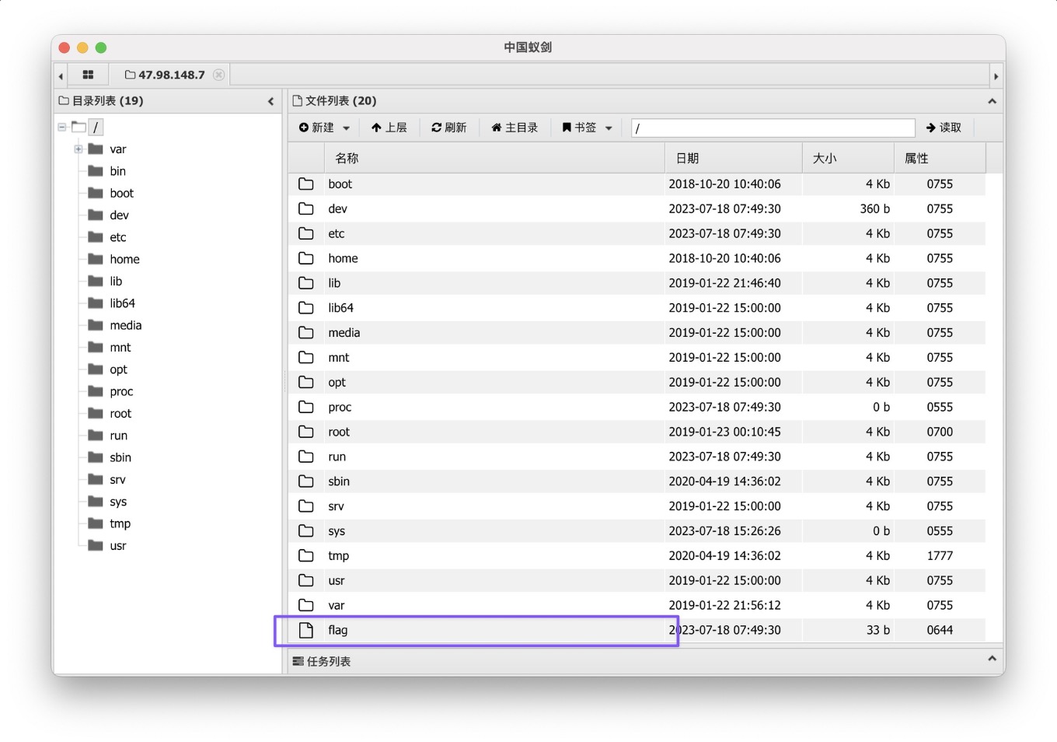Select the flag file name

[337, 630]
